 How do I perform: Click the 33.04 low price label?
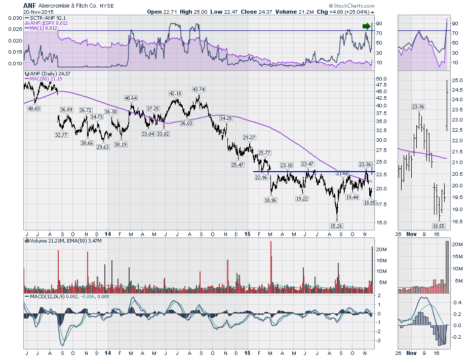coord(148,134)
